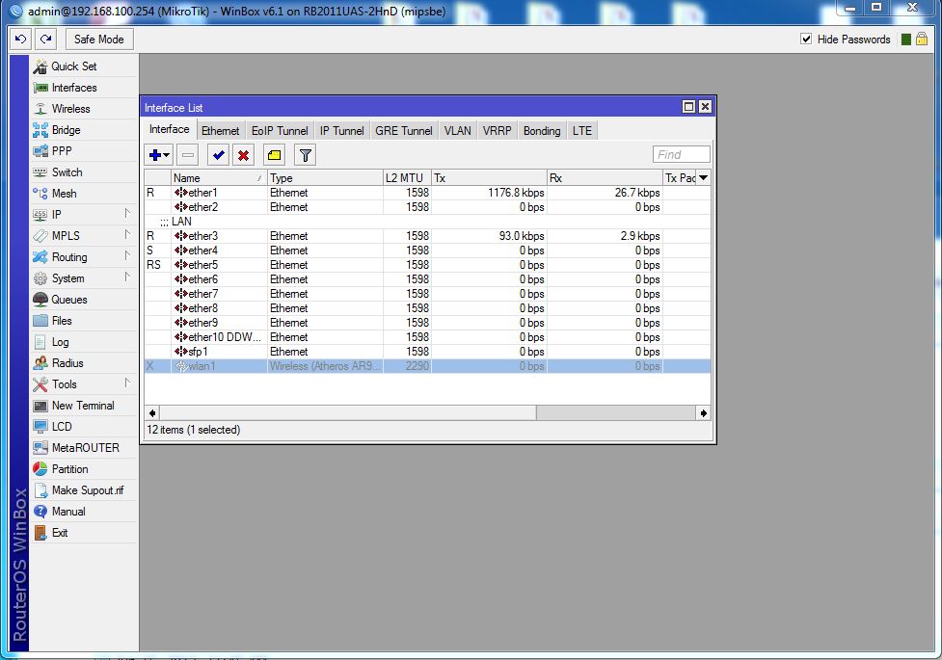Maximize the Interface List window
Image resolution: width=942 pixels, height=660 pixels.
(x=689, y=107)
